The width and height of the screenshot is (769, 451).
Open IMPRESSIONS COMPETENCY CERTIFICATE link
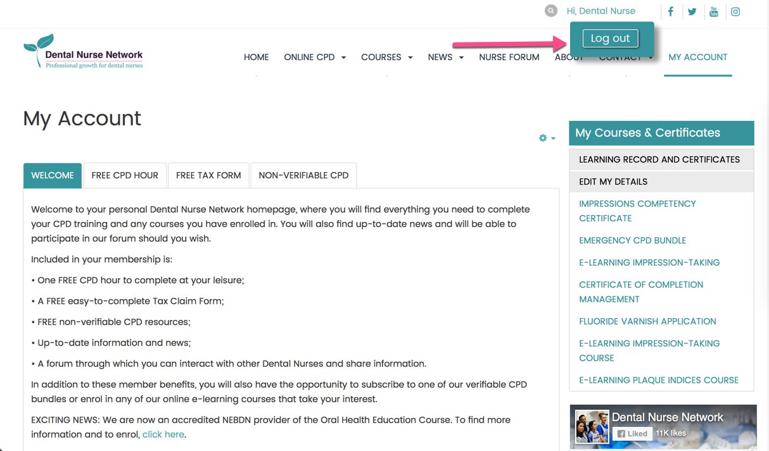coord(637,211)
